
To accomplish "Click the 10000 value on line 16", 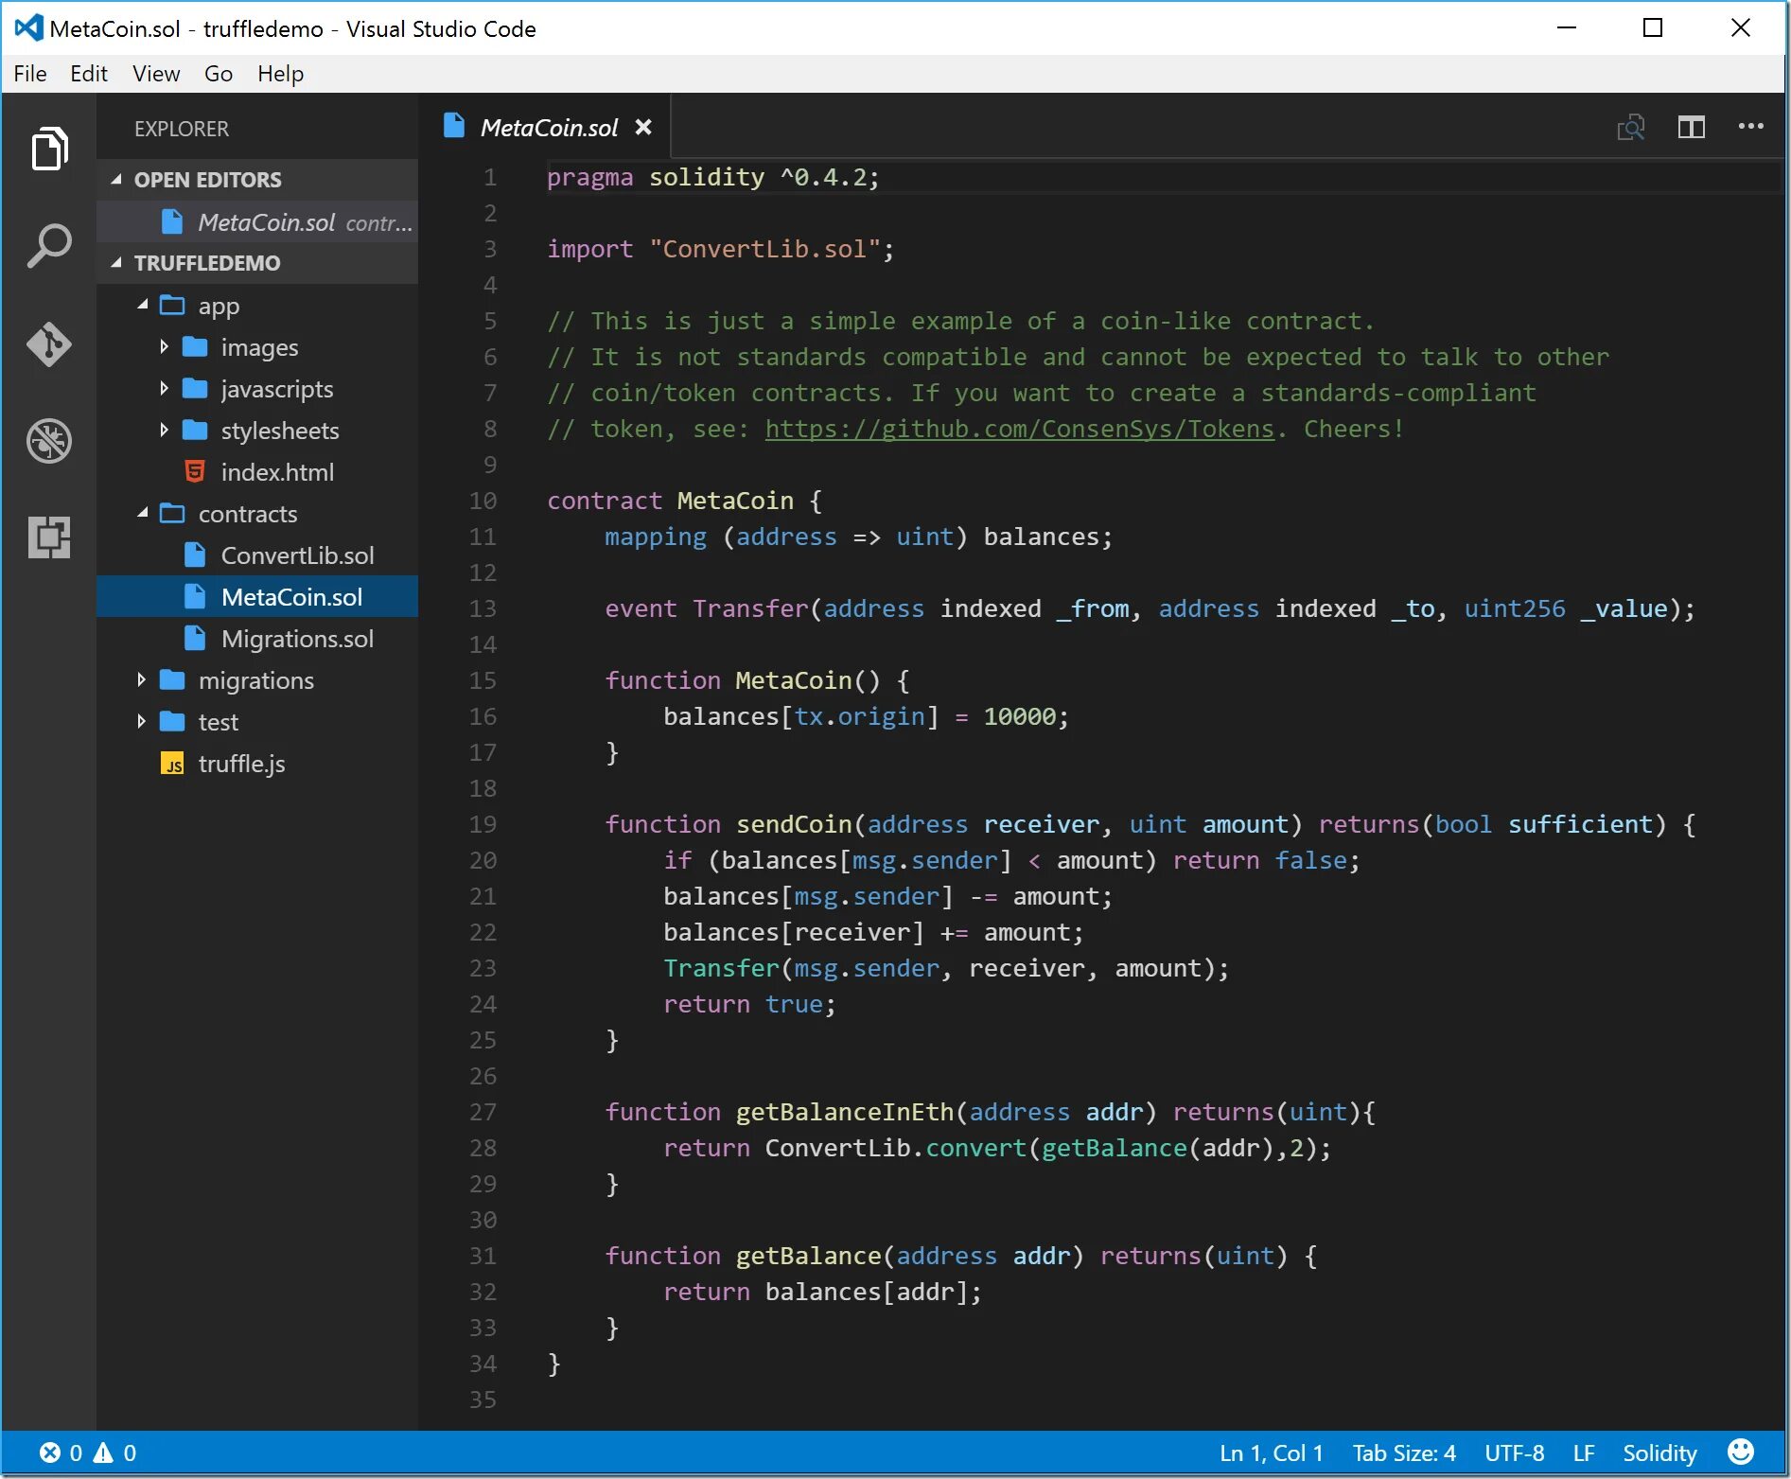I will tap(1019, 716).
